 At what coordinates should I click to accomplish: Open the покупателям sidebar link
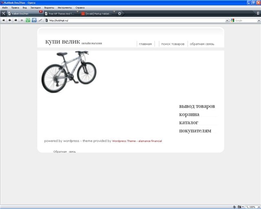195,131
